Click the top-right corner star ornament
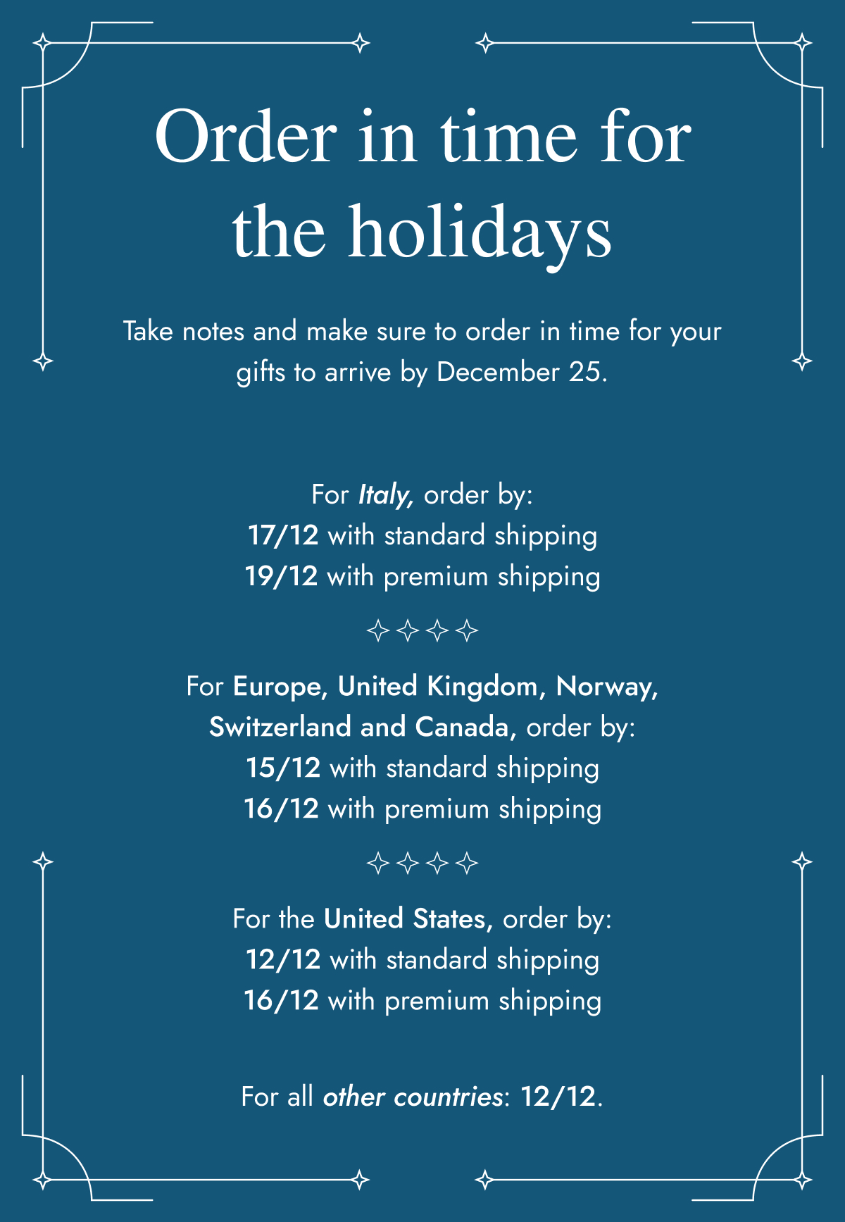845x1222 pixels. (x=802, y=43)
